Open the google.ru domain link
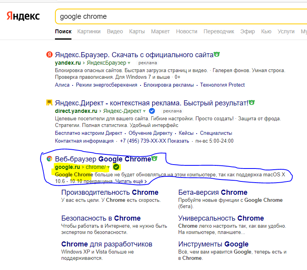The width and height of the screenshot is (307, 270). point(68,167)
